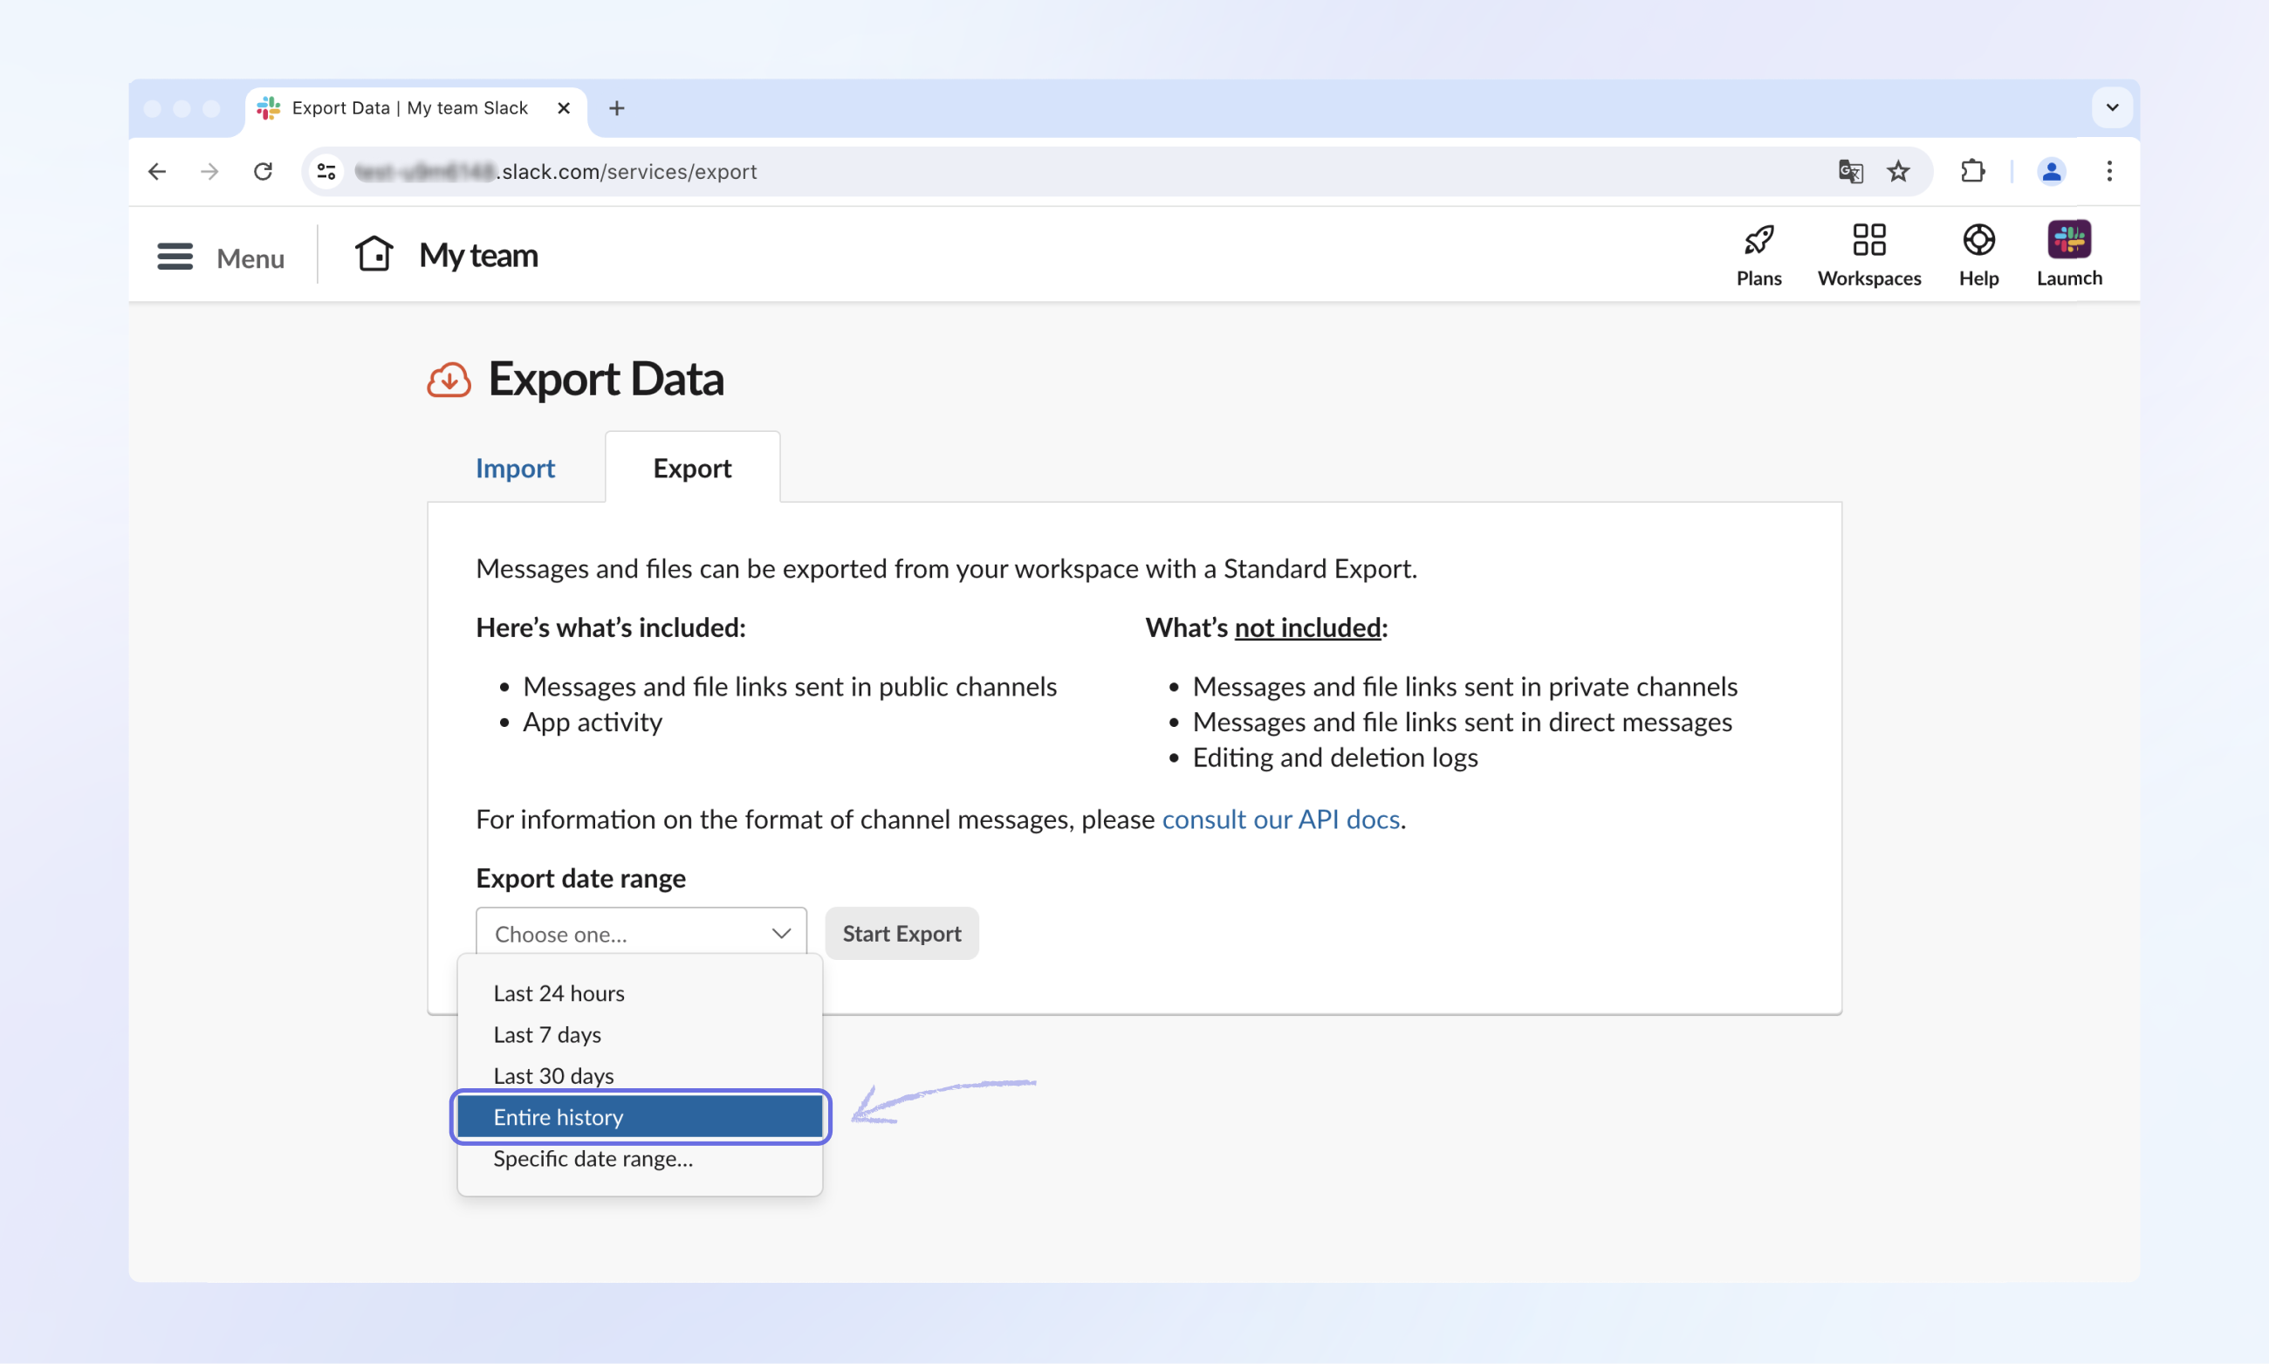This screenshot has width=2269, height=1364.
Task: Open Plans rocket icon
Action: pos(1758,241)
